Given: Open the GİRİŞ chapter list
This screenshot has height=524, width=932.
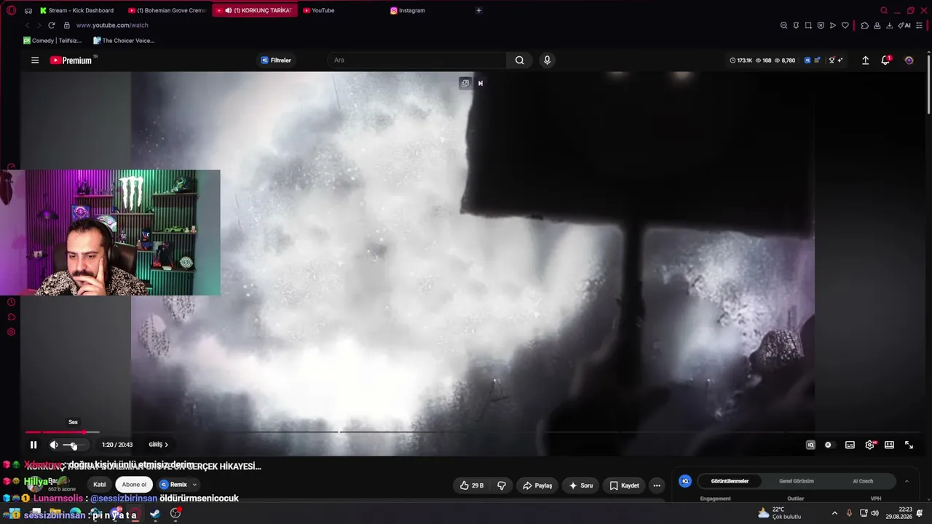Looking at the screenshot, I should pos(158,445).
